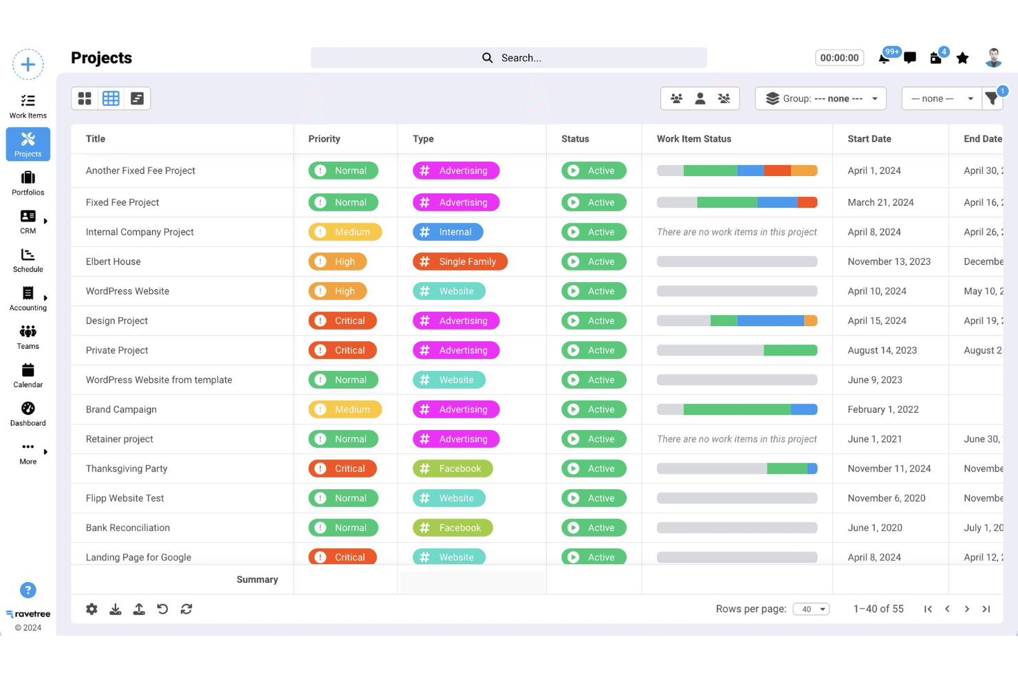Sort by Start Date column header
Screen dimensions: 1018x679
point(869,139)
